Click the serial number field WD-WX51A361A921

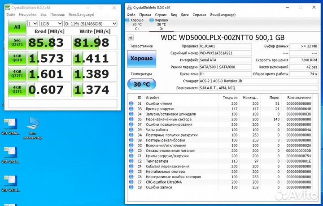(225, 53)
